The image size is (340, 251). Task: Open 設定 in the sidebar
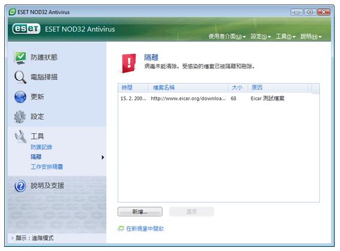[37, 117]
